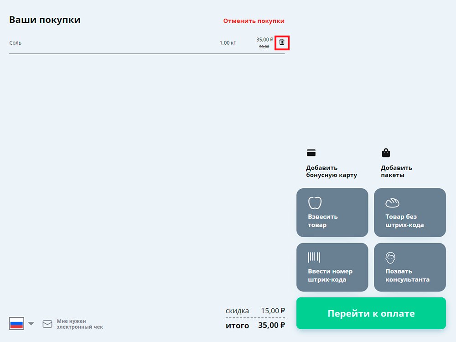Select the Соль product name in list
The width and height of the screenshot is (456, 342).
coord(16,43)
